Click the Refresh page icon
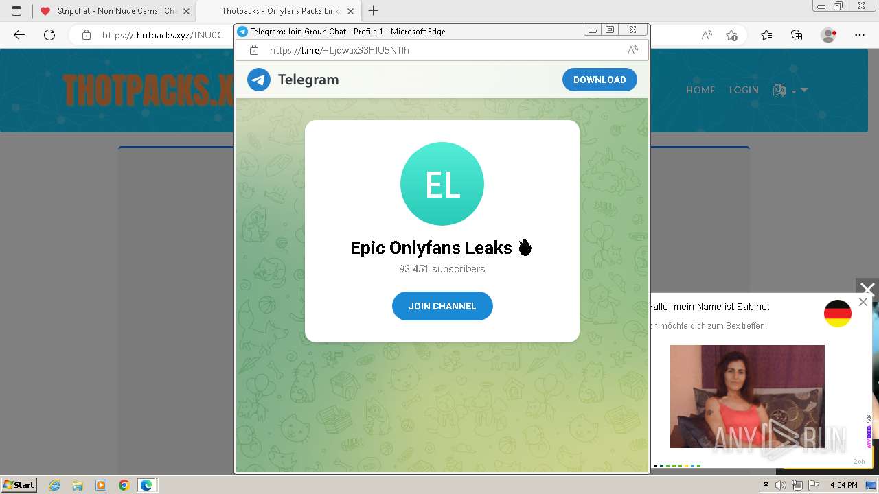This screenshot has height=494, width=879. coord(49,35)
